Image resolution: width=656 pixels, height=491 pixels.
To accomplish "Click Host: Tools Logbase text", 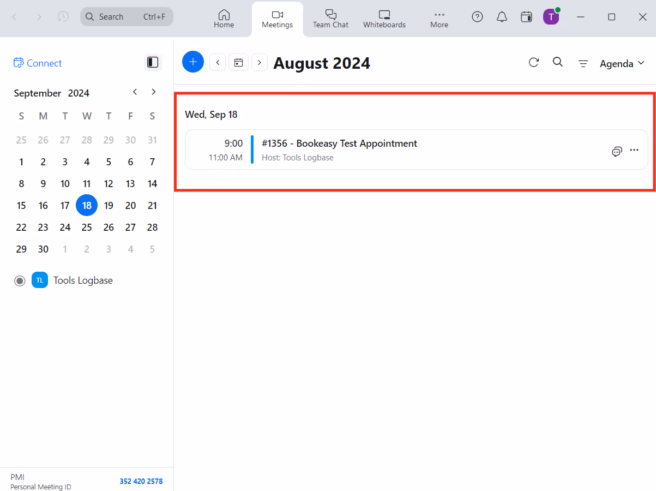I will pos(298,158).
